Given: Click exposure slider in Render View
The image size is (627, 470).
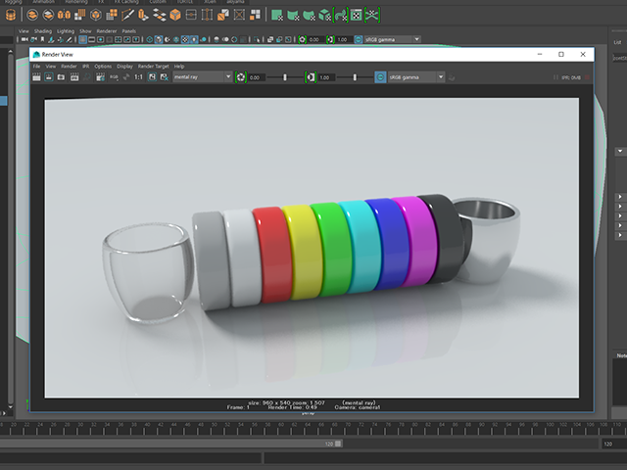Looking at the screenshot, I should pos(285,77).
